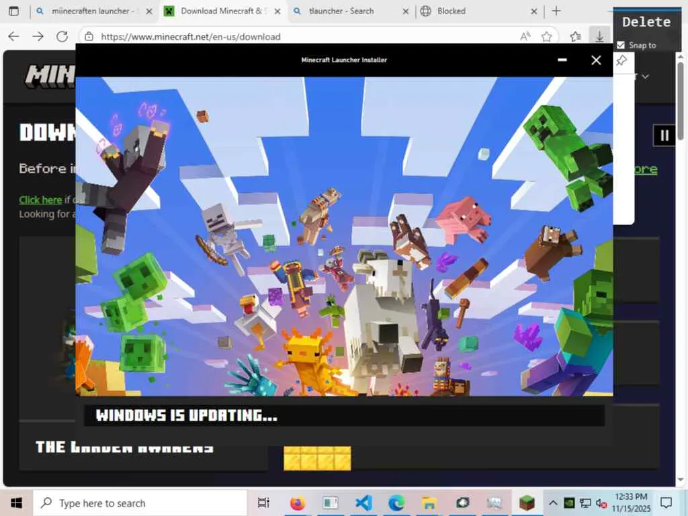Close the Minecraft Launcher Installer window
The height and width of the screenshot is (516, 688).
[596, 60]
